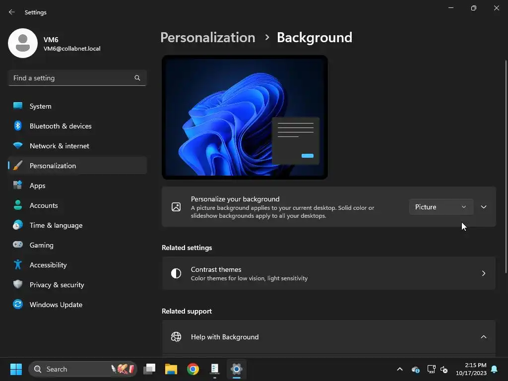Click the Gaming controller icon
508x381 pixels.
coord(18,245)
